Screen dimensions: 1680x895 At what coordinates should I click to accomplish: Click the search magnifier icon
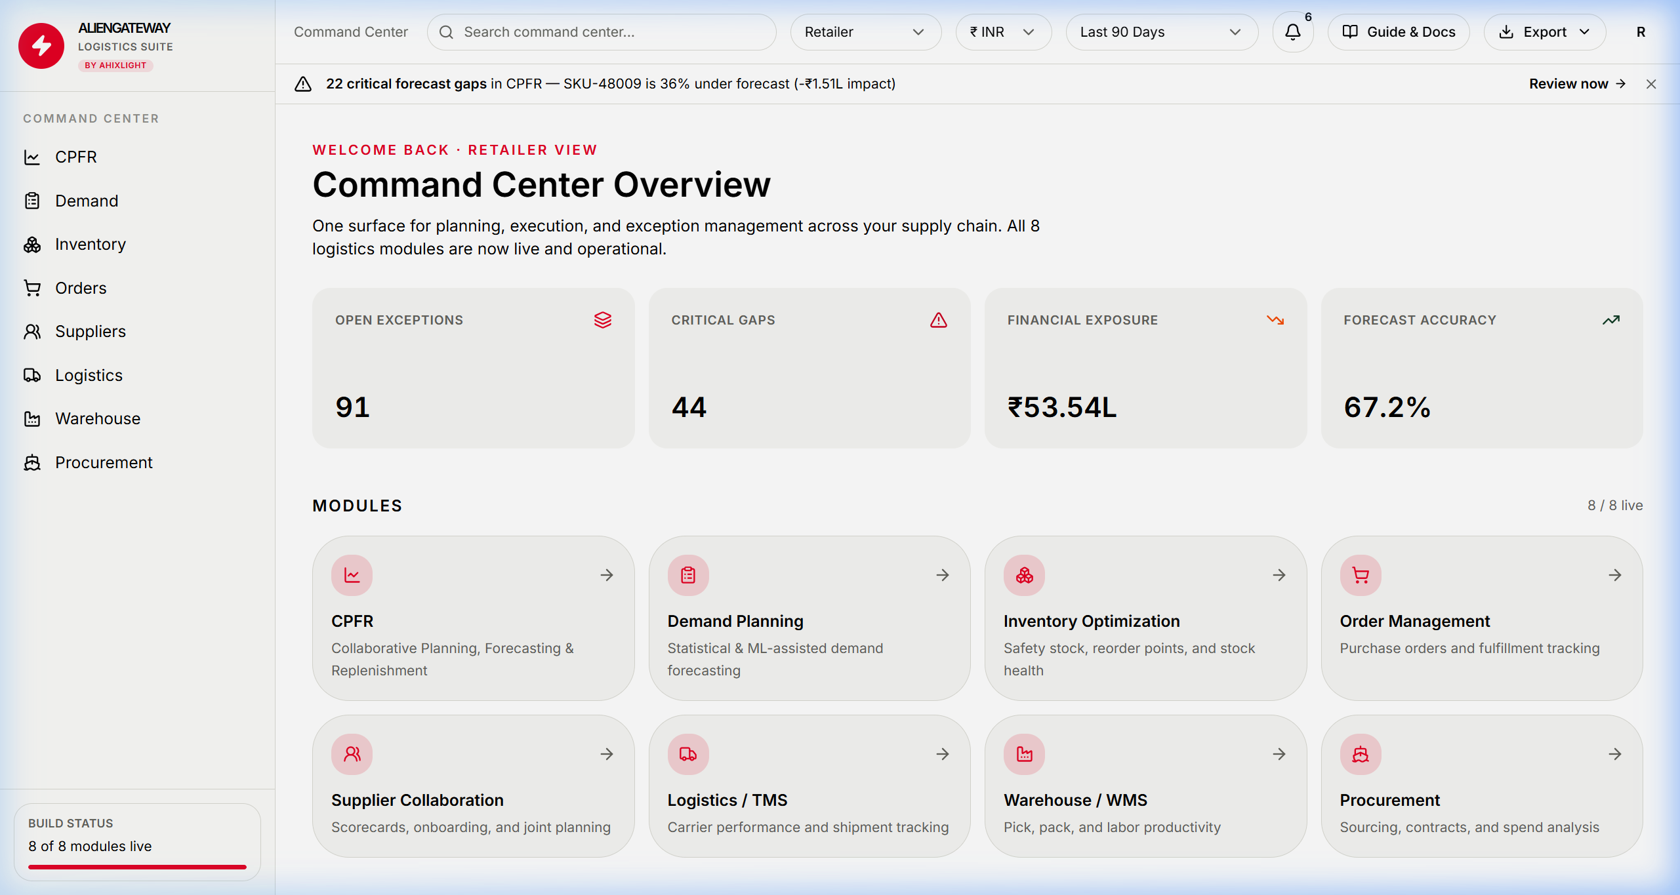(x=446, y=32)
